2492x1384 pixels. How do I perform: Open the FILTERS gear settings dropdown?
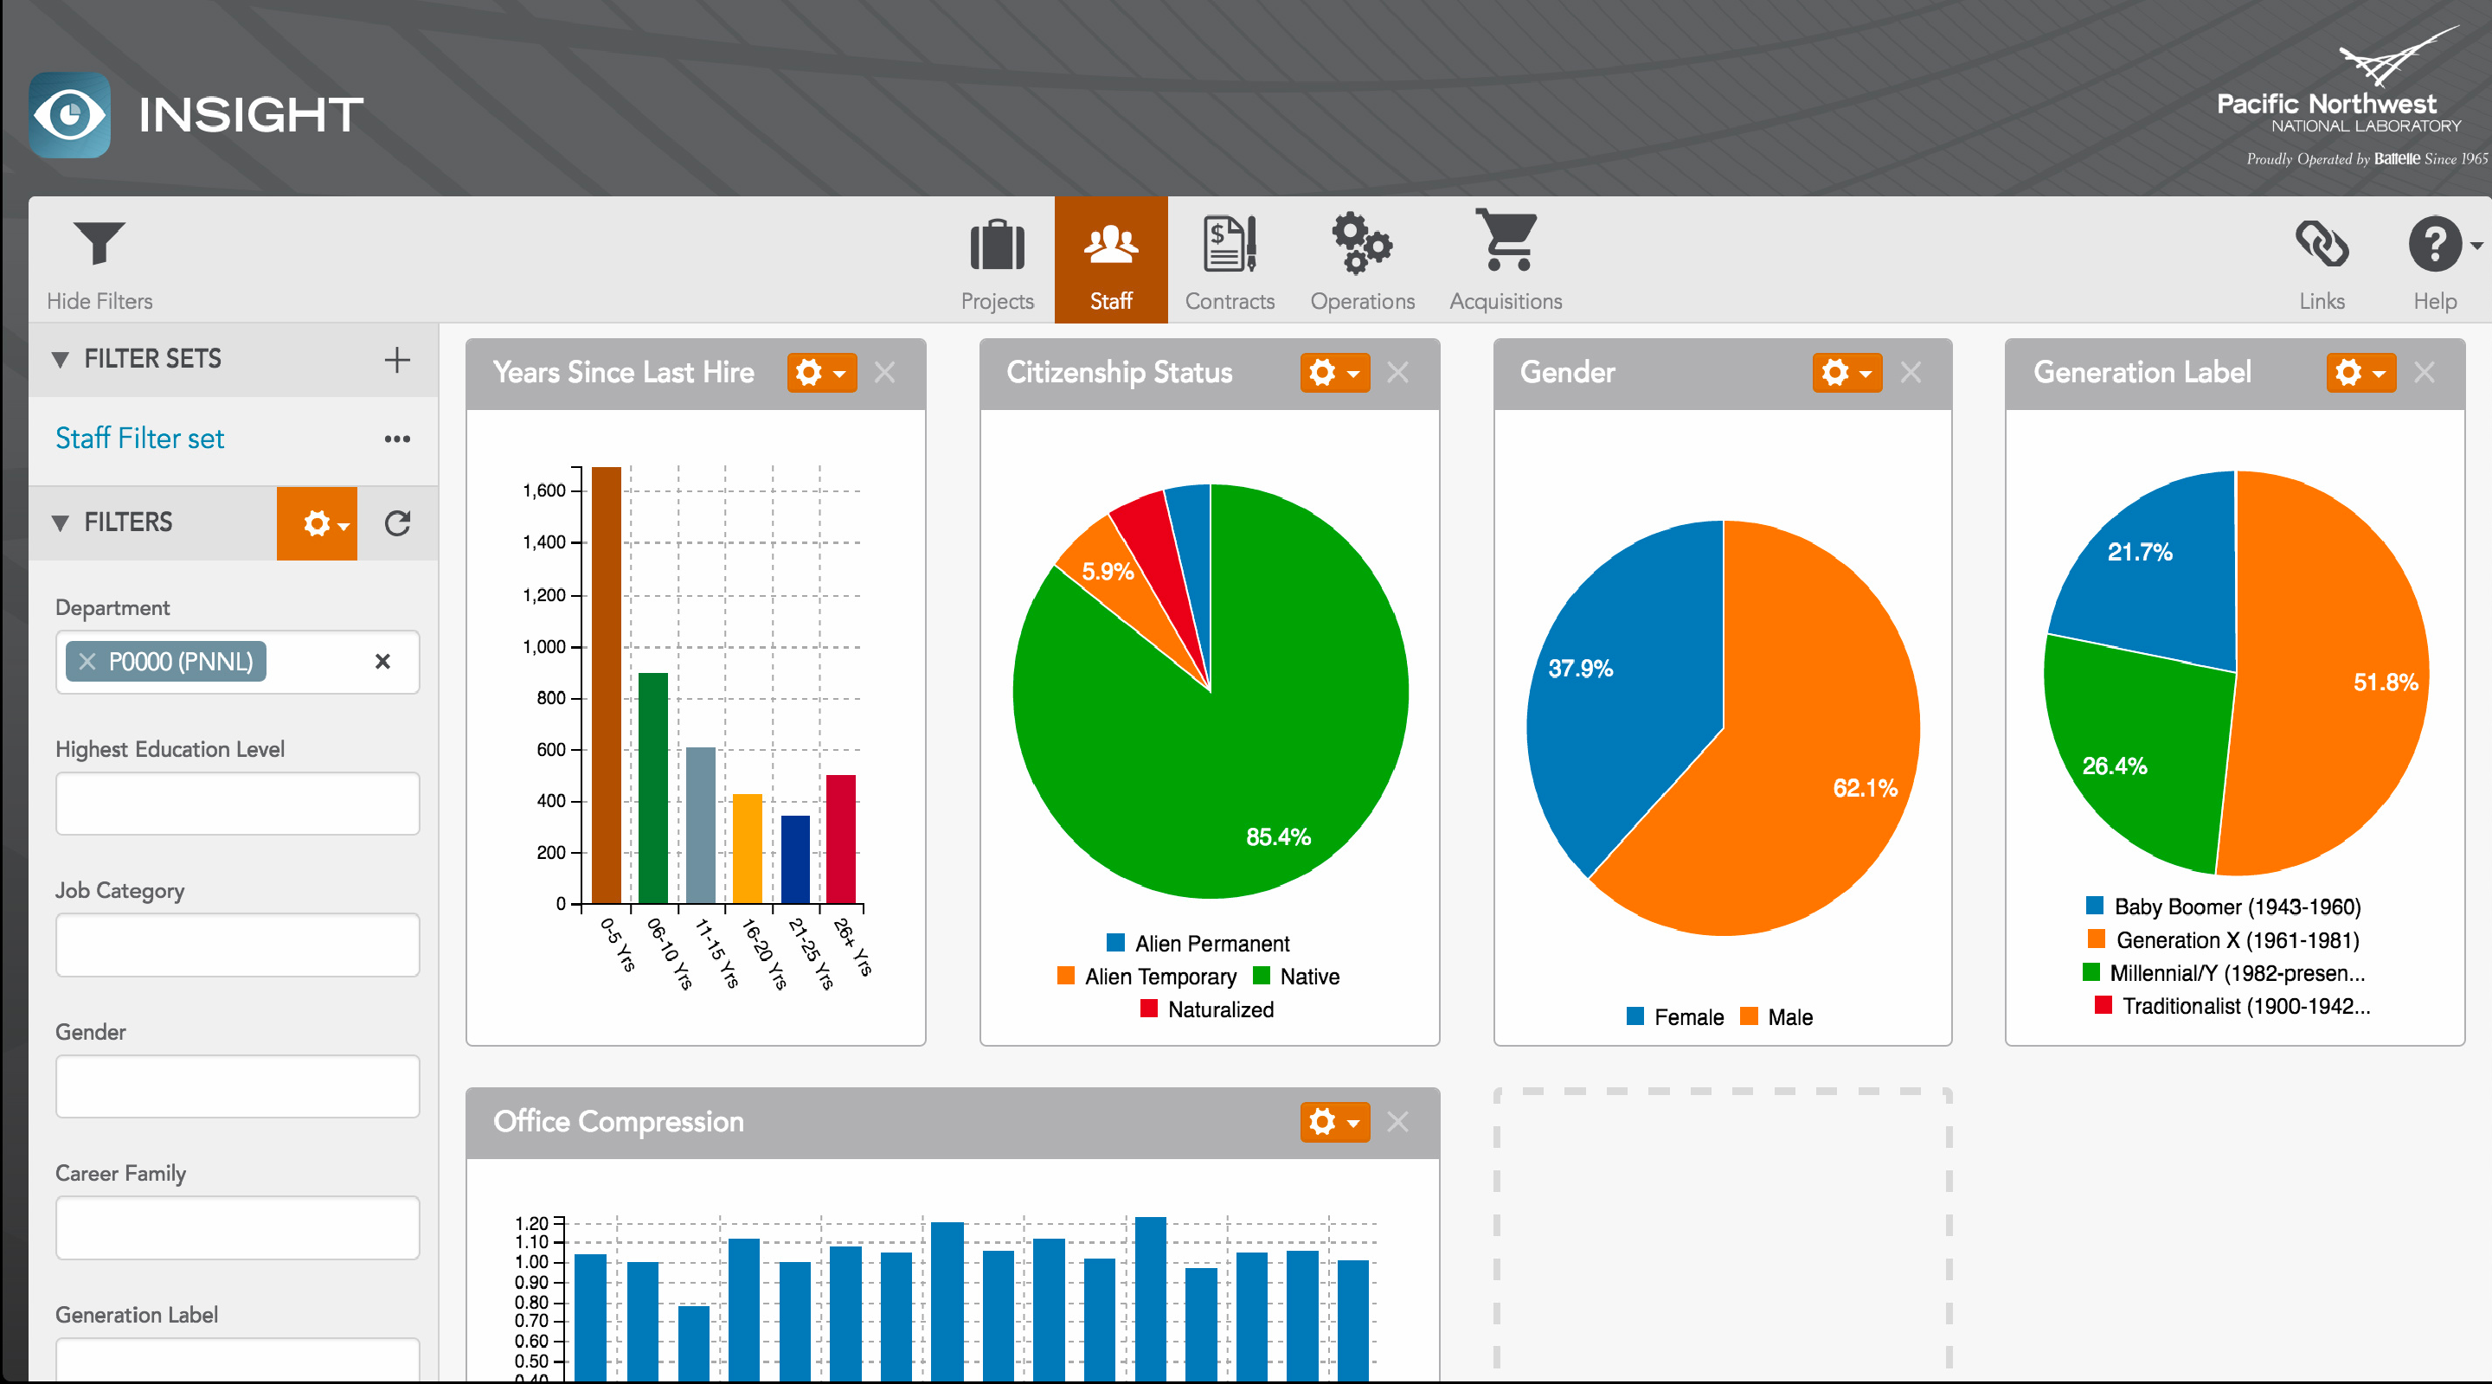click(318, 523)
